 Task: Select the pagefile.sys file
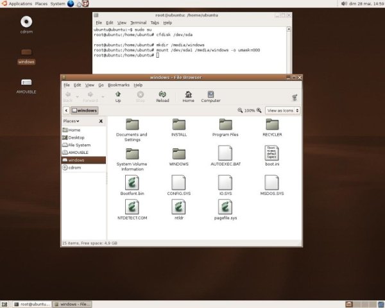tap(225, 210)
